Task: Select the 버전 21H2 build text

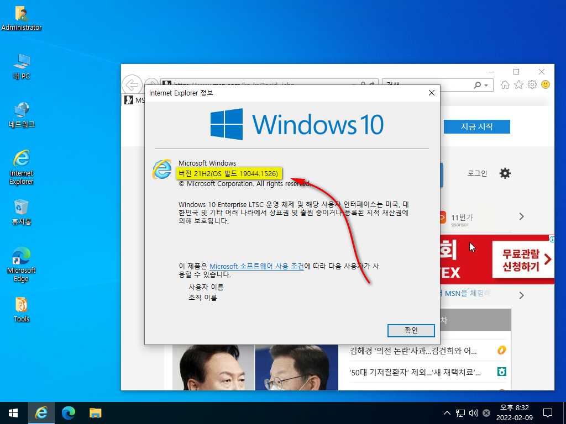Action: [228, 174]
